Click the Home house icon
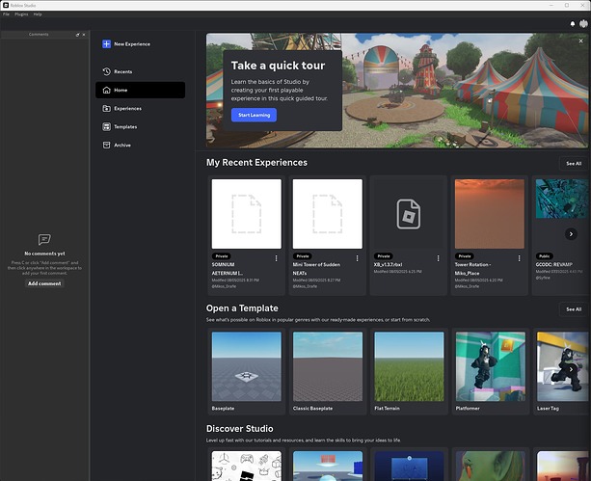Viewport: 591px width, 481px height. [107, 90]
